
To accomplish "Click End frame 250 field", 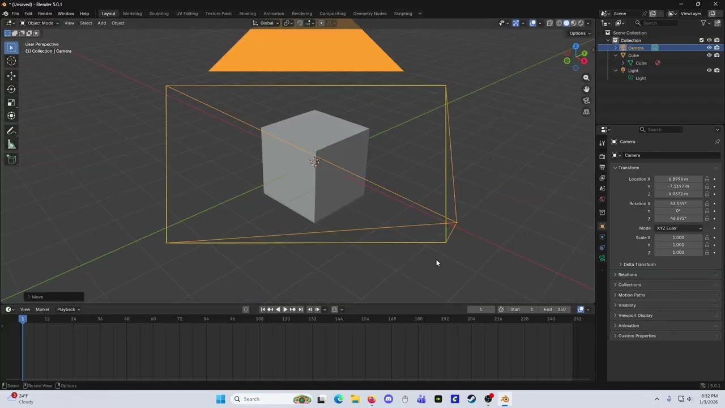I will coord(555,309).
